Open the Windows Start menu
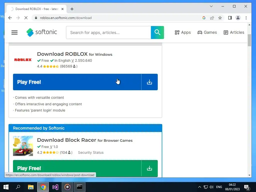 tap(6, 187)
